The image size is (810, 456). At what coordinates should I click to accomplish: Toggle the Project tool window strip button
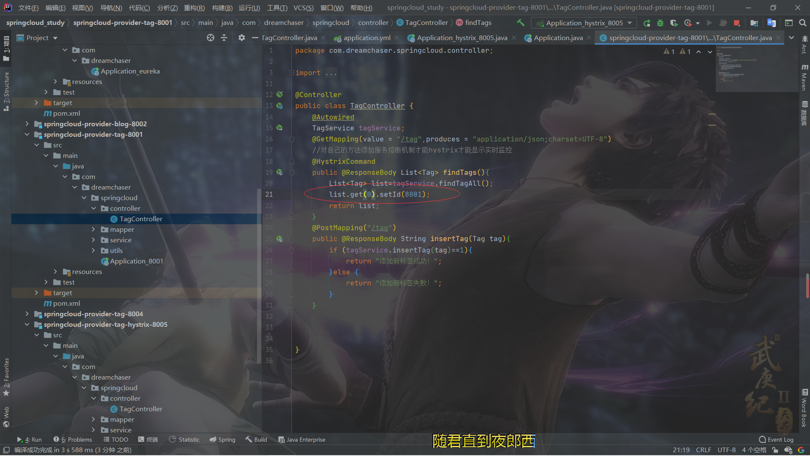point(6,49)
